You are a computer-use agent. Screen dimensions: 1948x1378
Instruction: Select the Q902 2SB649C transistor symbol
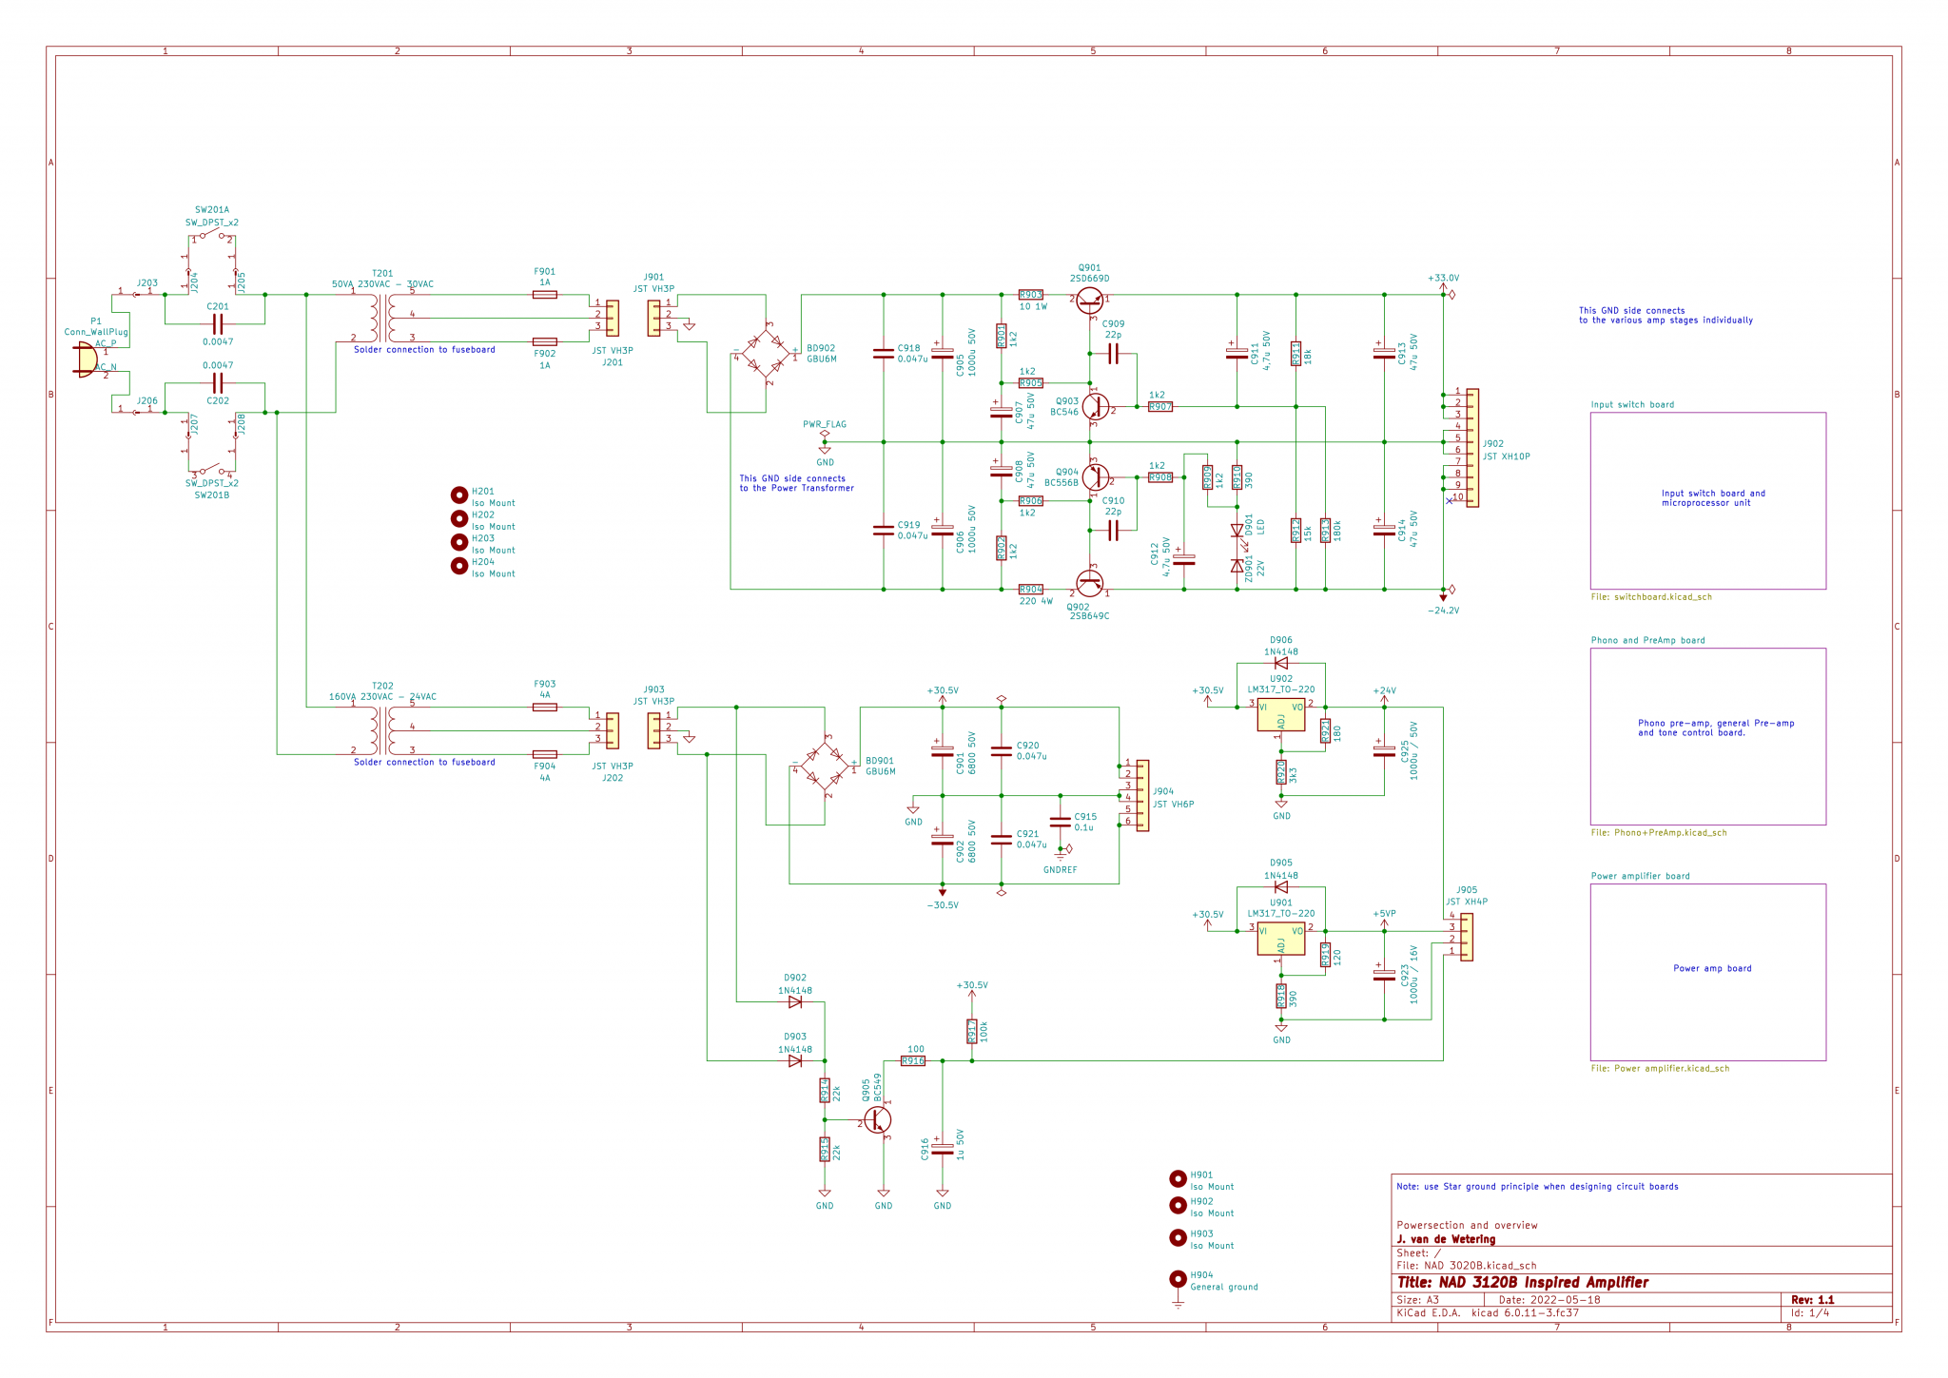click(1090, 583)
